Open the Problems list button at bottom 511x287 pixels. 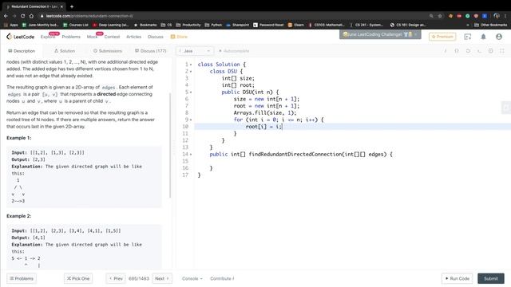(x=22, y=278)
